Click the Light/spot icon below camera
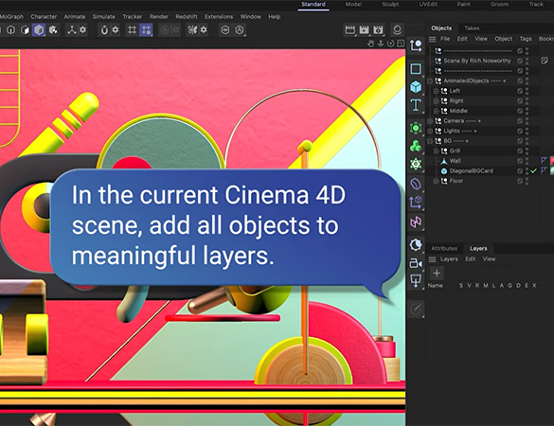 pos(416,281)
